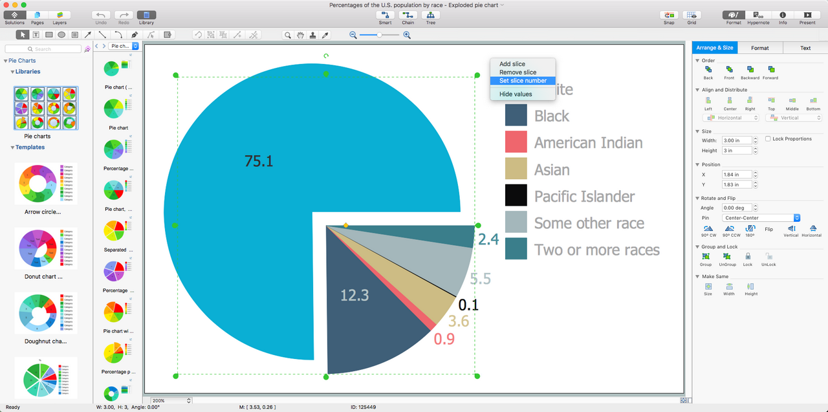Click the zoom in magnifier
828x412 pixels.
[x=407, y=35]
